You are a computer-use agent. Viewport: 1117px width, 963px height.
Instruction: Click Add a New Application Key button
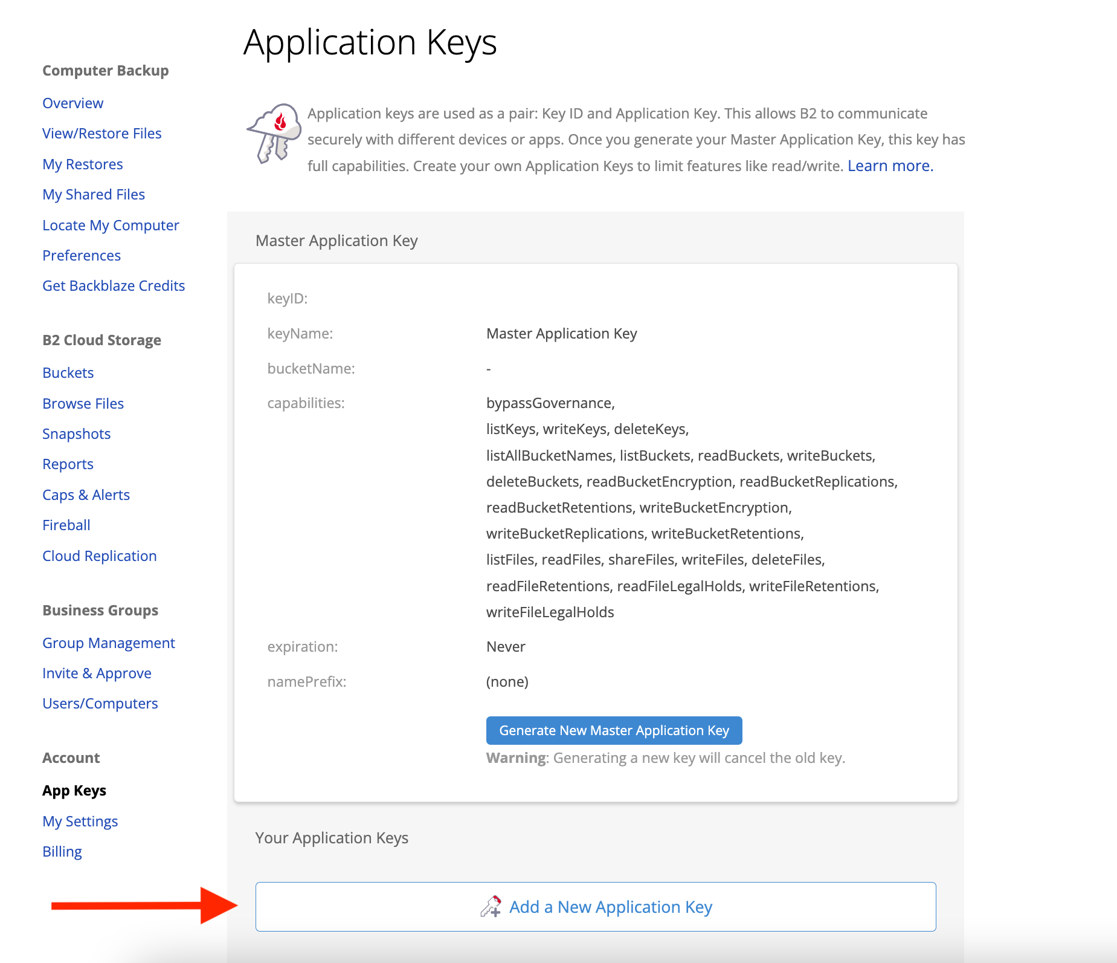596,907
